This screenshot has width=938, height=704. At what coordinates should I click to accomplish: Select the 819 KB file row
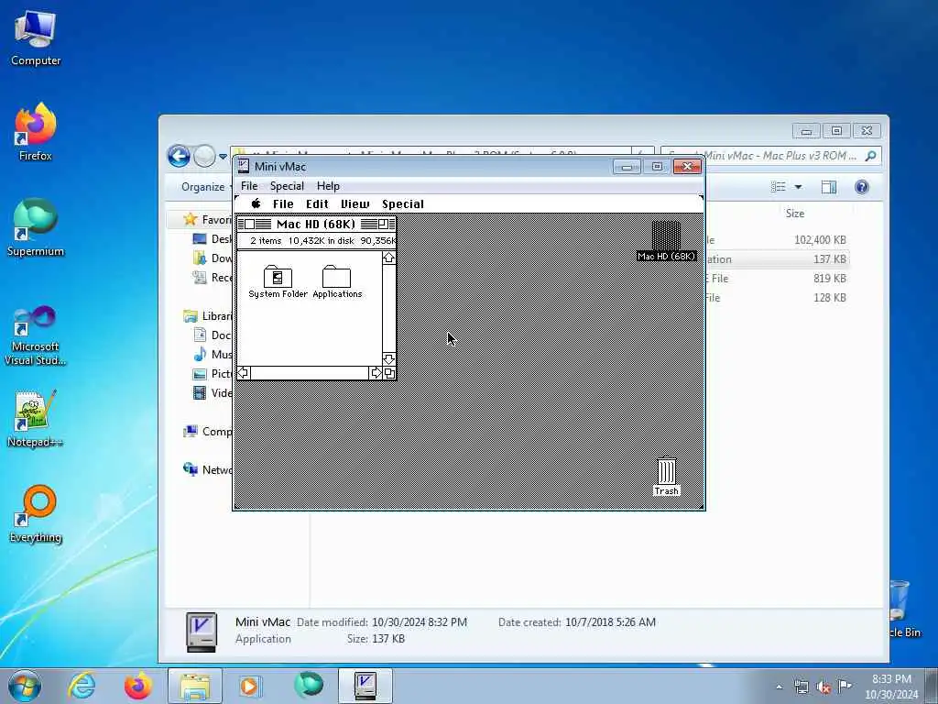pyautogui.click(x=777, y=279)
